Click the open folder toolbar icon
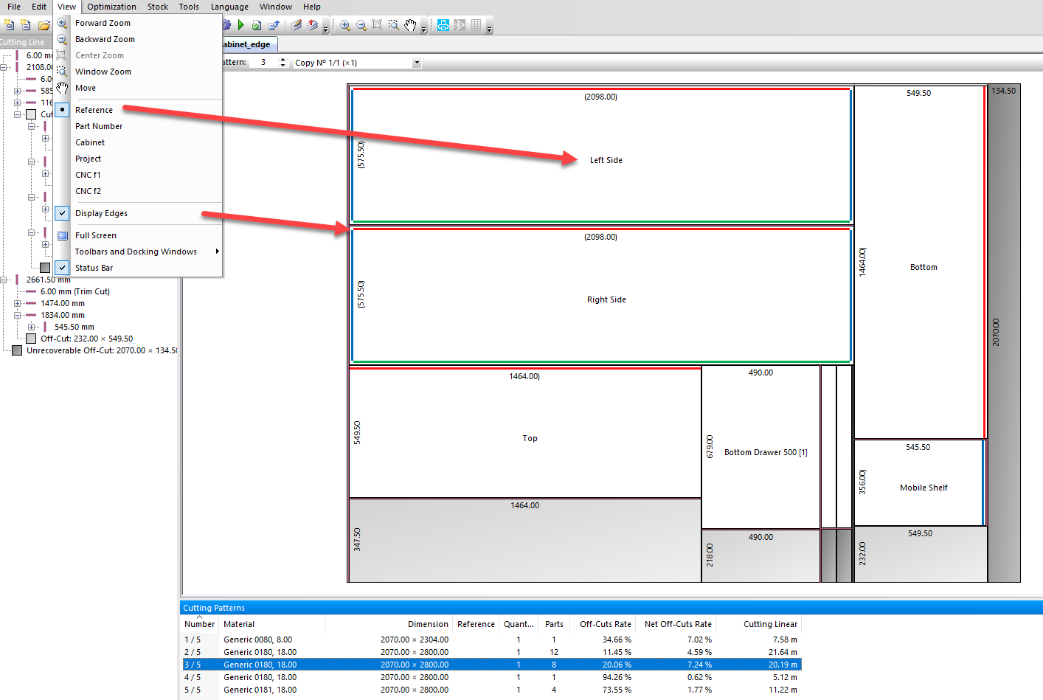Viewport: 1043px width, 700px height. click(44, 25)
